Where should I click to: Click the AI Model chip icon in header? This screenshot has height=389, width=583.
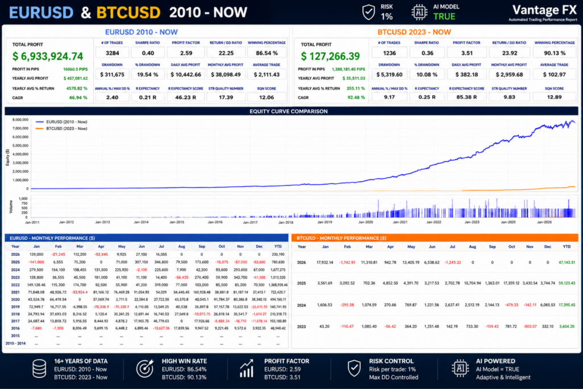click(420, 13)
